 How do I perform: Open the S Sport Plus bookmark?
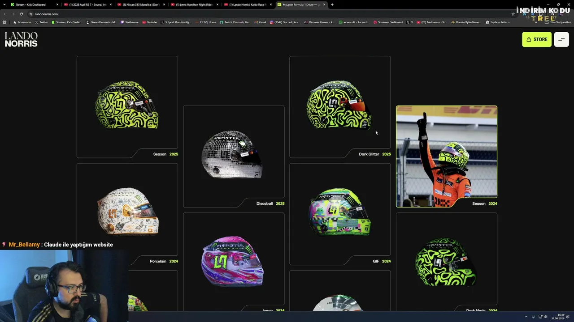click(x=176, y=22)
